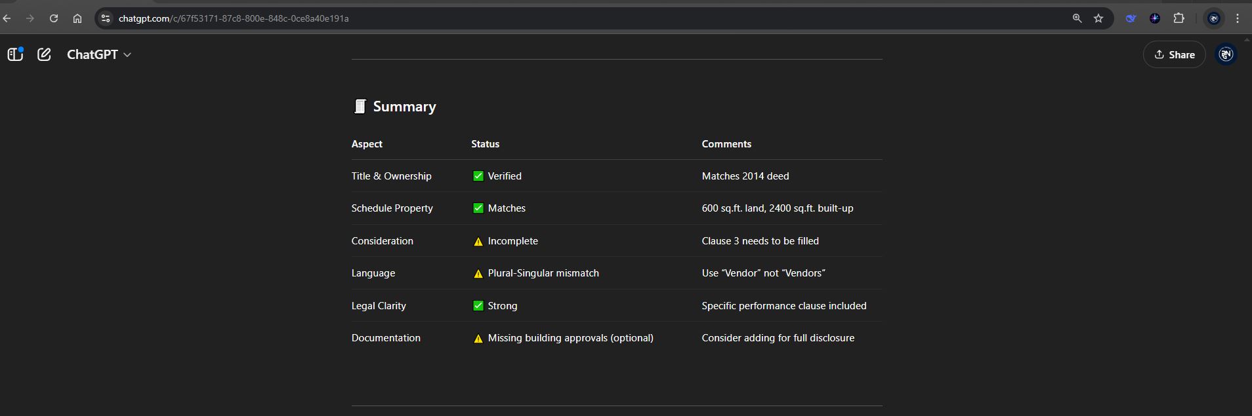Click the scrollbar up arrow
This screenshot has height=416, width=1252.
click(x=1247, y=39)
